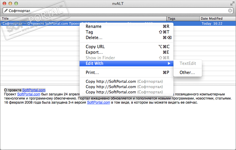Screen dimensions: 236x150
Task: Click the Today 16:22 date cell
Action: click(212, 23)
